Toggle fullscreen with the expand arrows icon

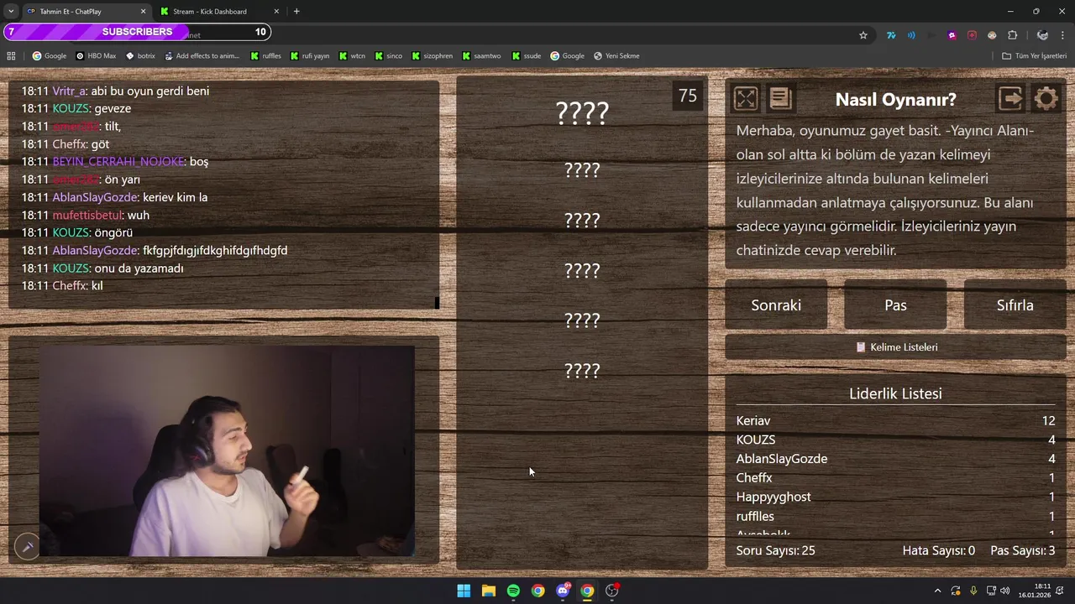point(745,99)
